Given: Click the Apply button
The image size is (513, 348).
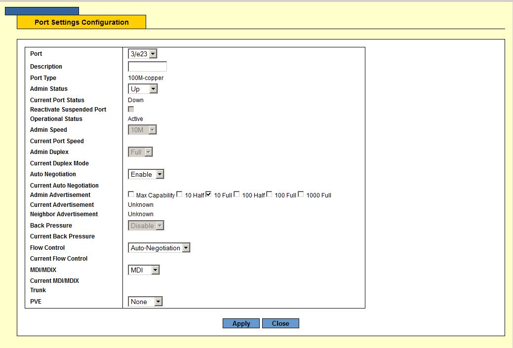Looking at the screenshot, I should 241,323.
